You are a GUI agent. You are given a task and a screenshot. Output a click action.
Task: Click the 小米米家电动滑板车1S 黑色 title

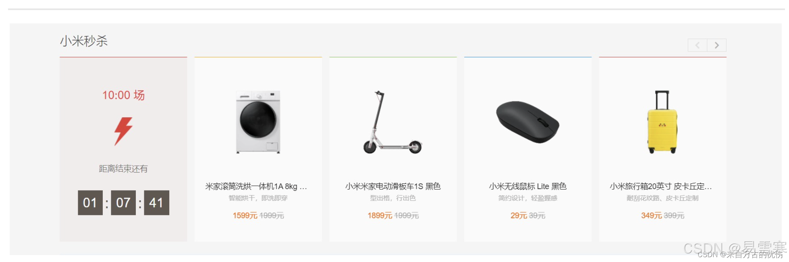393,186
